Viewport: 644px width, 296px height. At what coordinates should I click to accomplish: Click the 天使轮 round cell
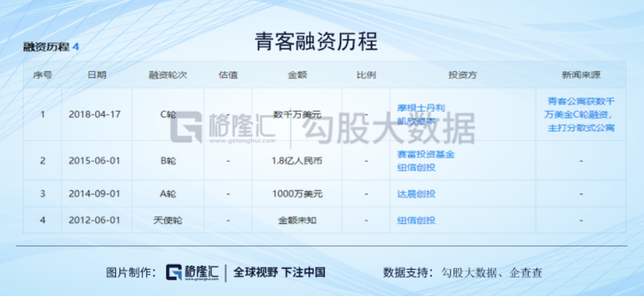(x=168, y=220)
